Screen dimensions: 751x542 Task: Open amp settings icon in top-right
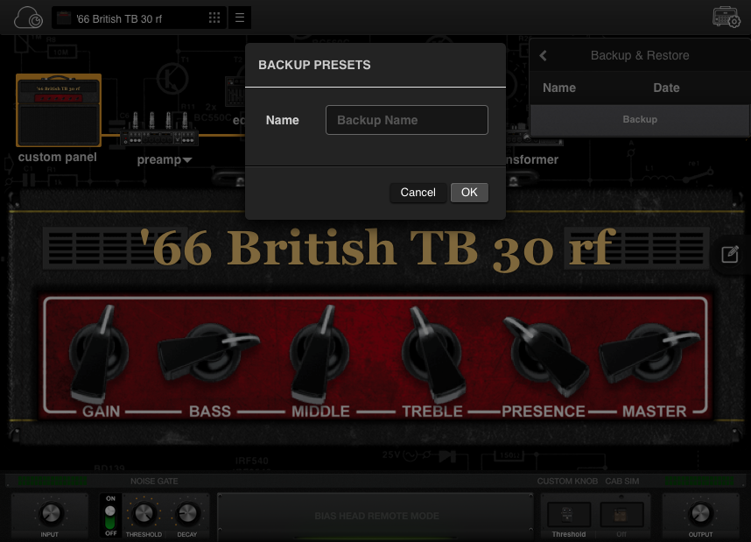click(726, 18)
